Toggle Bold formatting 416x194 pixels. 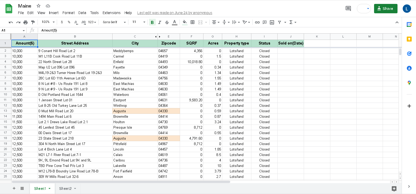tap(152, 22)
